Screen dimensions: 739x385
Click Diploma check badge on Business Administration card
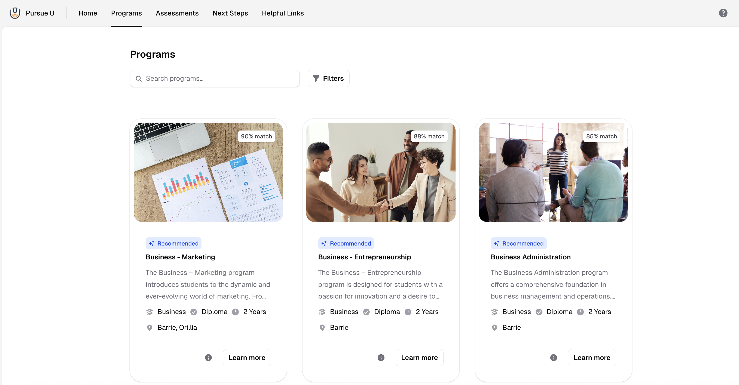click(x=539, y=312)
